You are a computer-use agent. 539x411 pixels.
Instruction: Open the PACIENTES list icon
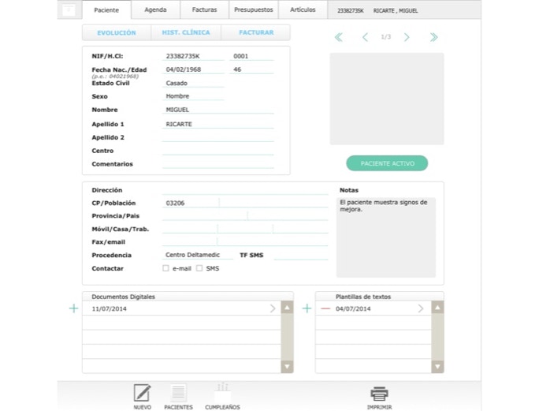(178, 393)
